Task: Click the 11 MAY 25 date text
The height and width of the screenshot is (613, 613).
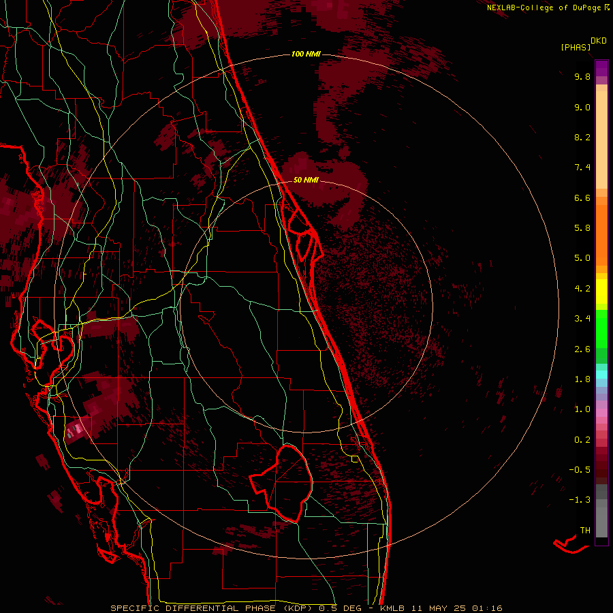Action: pos(438,608)
